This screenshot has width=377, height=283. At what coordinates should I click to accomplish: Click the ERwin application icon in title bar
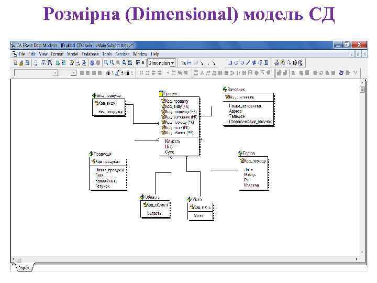point(13,45)
